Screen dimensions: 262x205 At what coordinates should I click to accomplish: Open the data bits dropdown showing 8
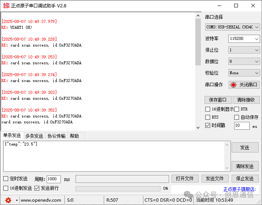(x=244, y=61)
